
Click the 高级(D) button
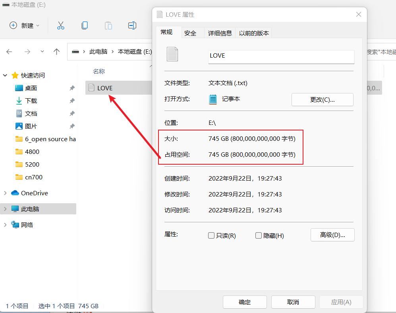pos(332,235)
